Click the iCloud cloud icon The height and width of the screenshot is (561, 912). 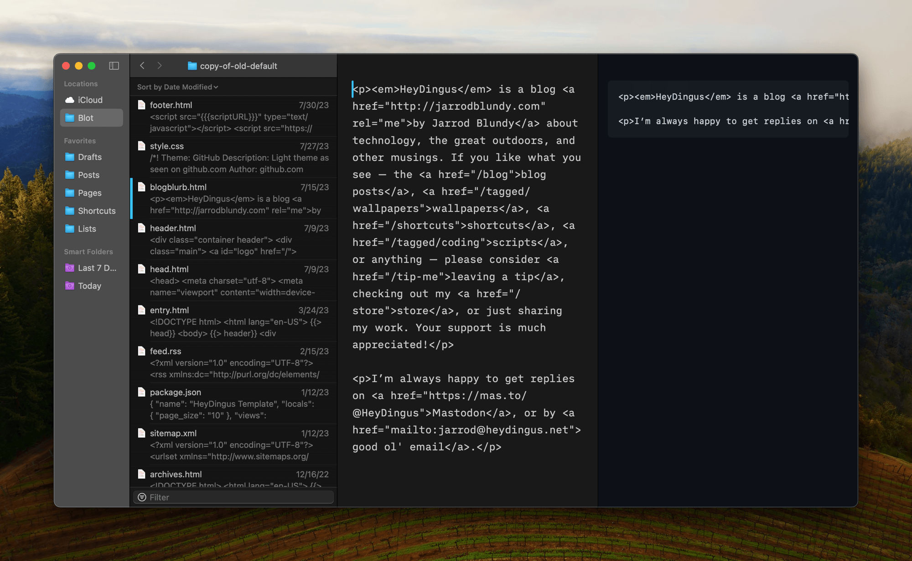70,100
